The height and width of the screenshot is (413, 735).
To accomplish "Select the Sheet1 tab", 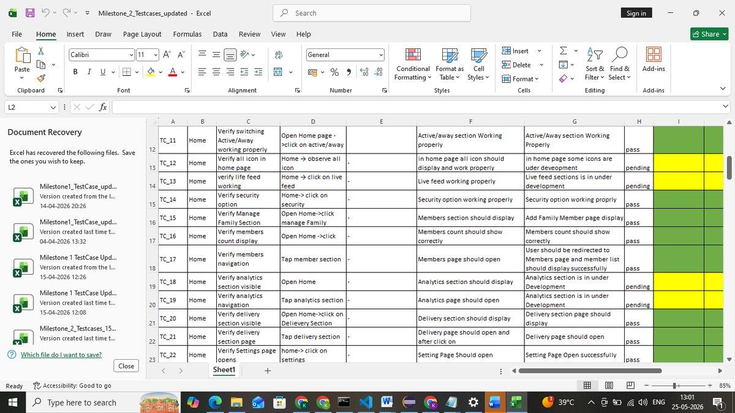I will (x=224, y=370).
